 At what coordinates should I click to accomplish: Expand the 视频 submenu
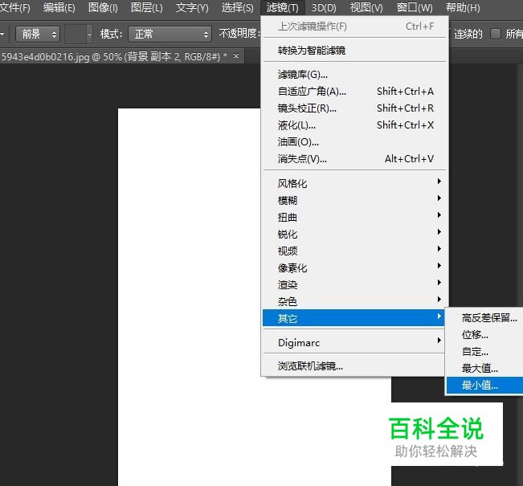click(x=354, y=251)
